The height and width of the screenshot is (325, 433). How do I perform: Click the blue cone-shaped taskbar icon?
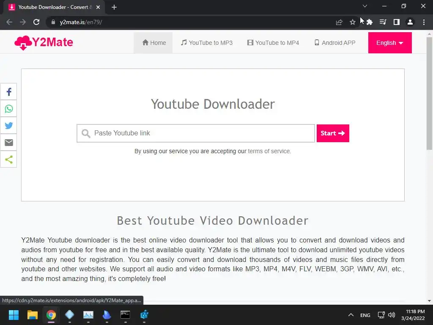[x=107, y=315]
